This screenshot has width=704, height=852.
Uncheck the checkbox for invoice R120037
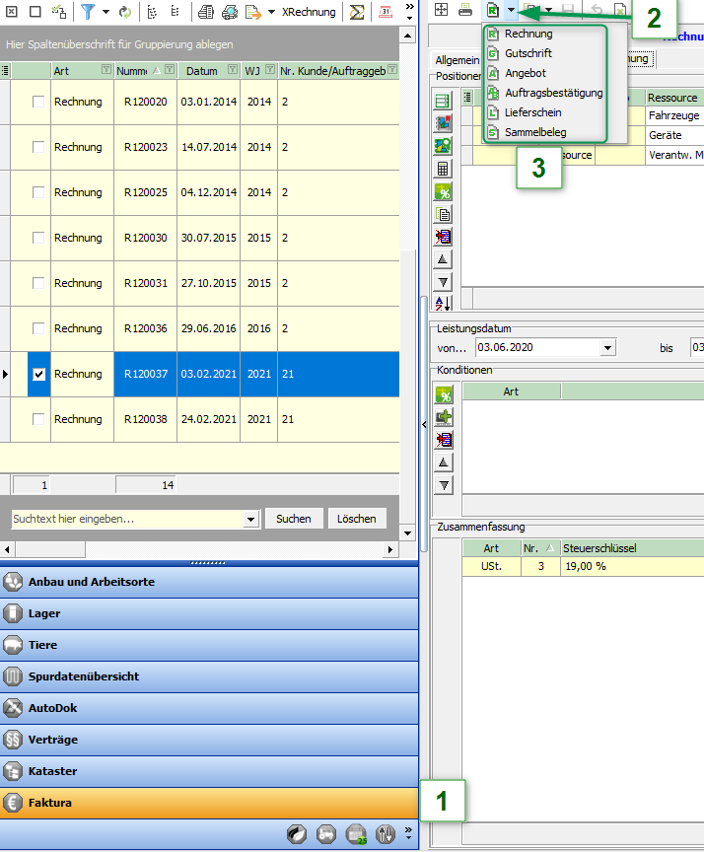pyautogui.click(x=38, y=374)
